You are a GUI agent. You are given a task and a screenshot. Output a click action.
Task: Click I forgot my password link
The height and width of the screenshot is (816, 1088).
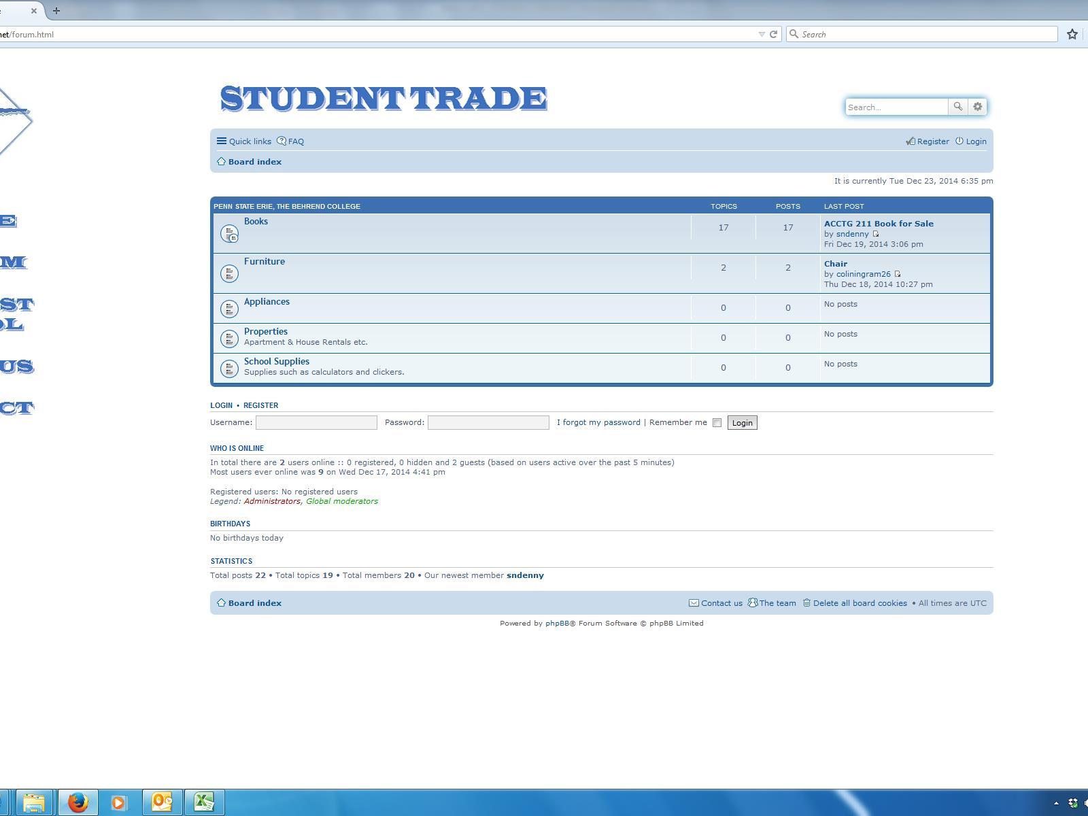(598, 422)
